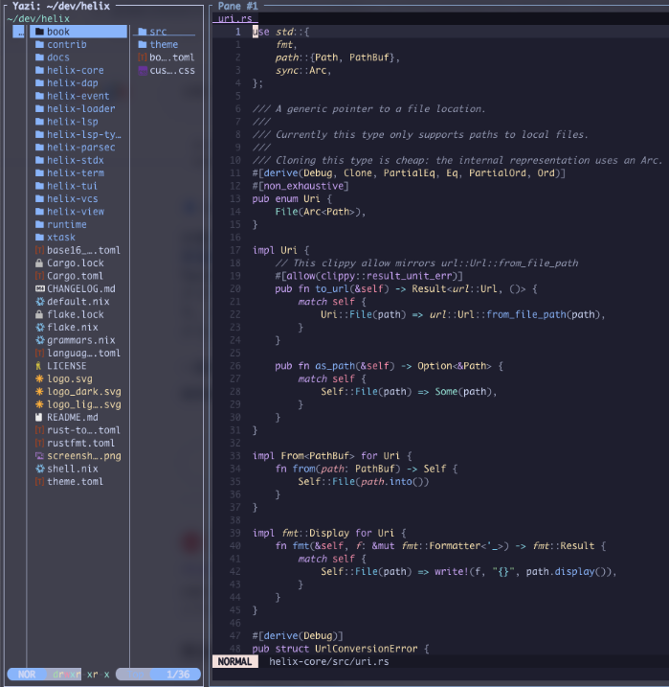Click the logo.svg image icon
Screen dimensions: 669x687
click(x=39, y=378)
